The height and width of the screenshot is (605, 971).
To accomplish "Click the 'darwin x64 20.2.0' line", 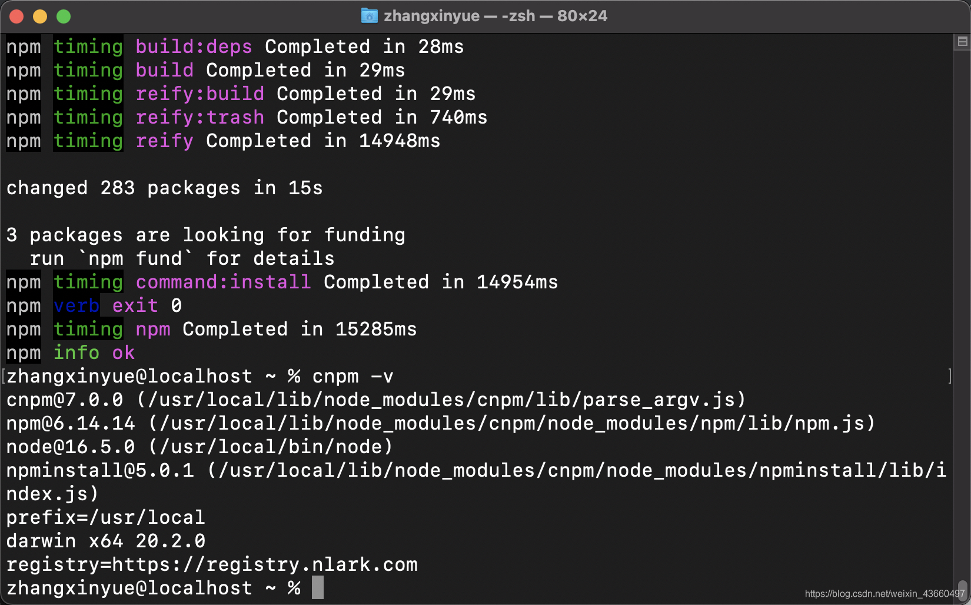I will click(105, 541).
